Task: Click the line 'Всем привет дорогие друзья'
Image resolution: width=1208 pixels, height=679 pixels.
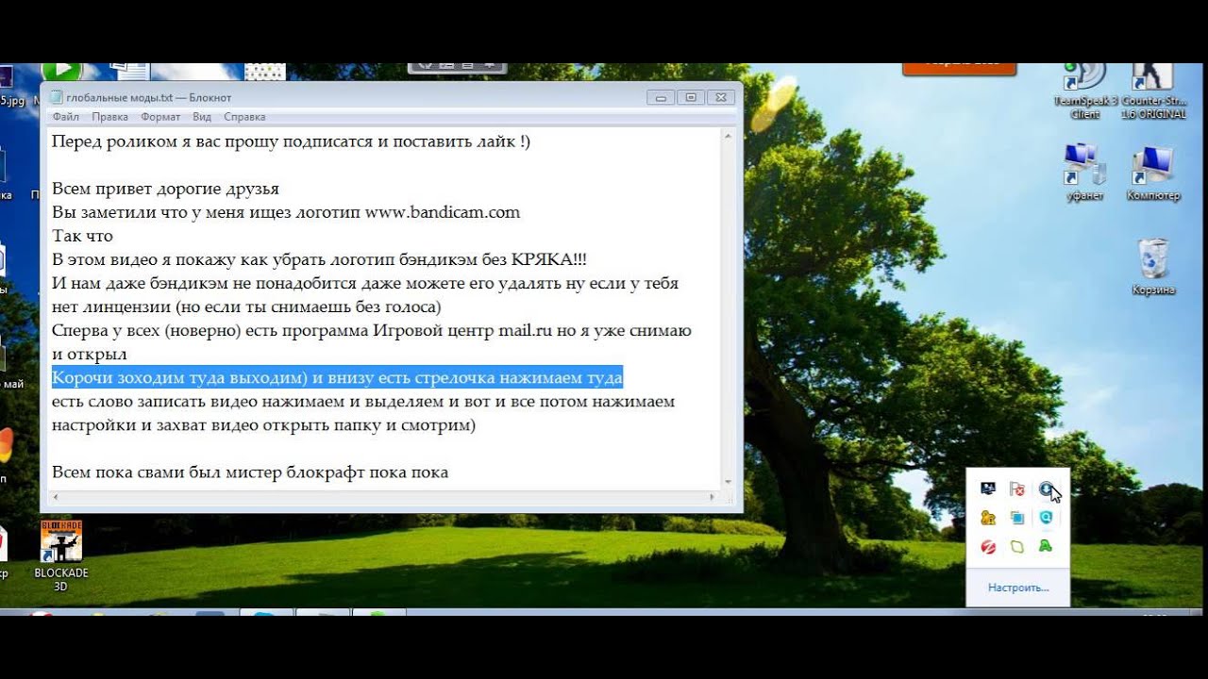Action: (165, 189)
